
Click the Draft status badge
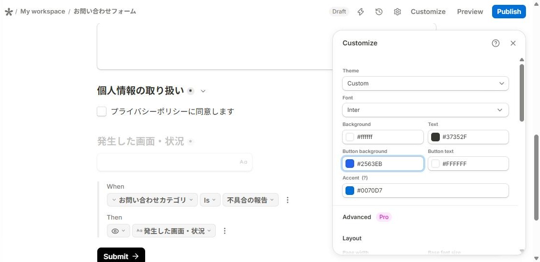[339, 12]
